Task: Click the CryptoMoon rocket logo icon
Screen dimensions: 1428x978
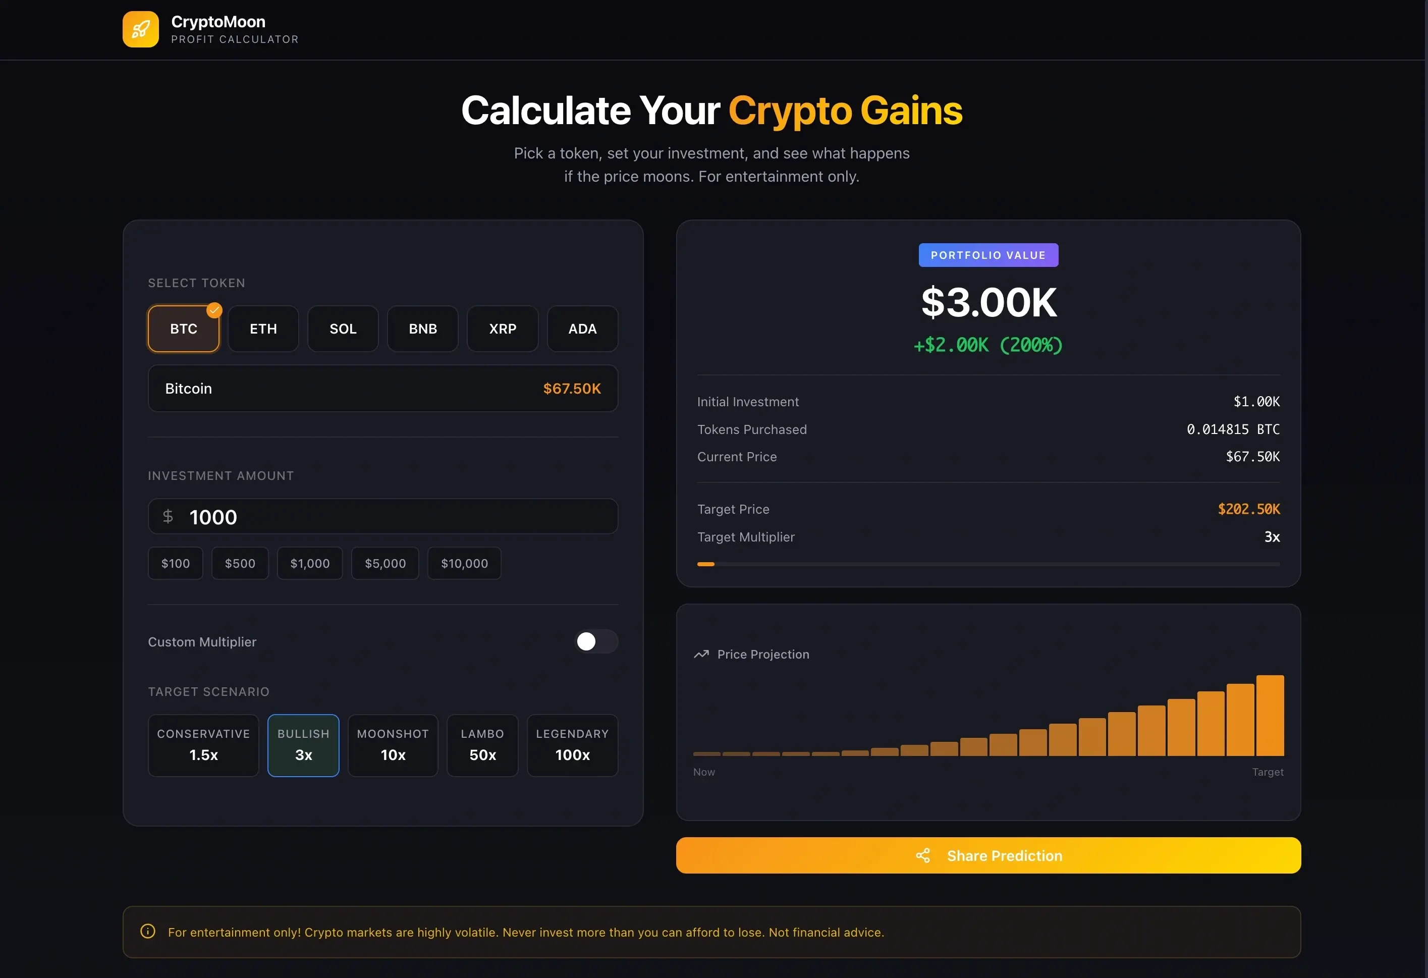Action: (140, 29)
